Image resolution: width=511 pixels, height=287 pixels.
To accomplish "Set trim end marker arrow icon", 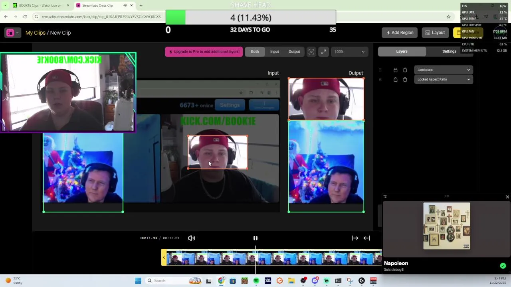I will tap(367, 238).
